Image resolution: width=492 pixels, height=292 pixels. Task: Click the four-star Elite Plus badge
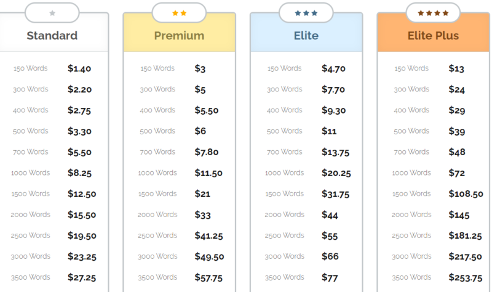tap(433, 12)
